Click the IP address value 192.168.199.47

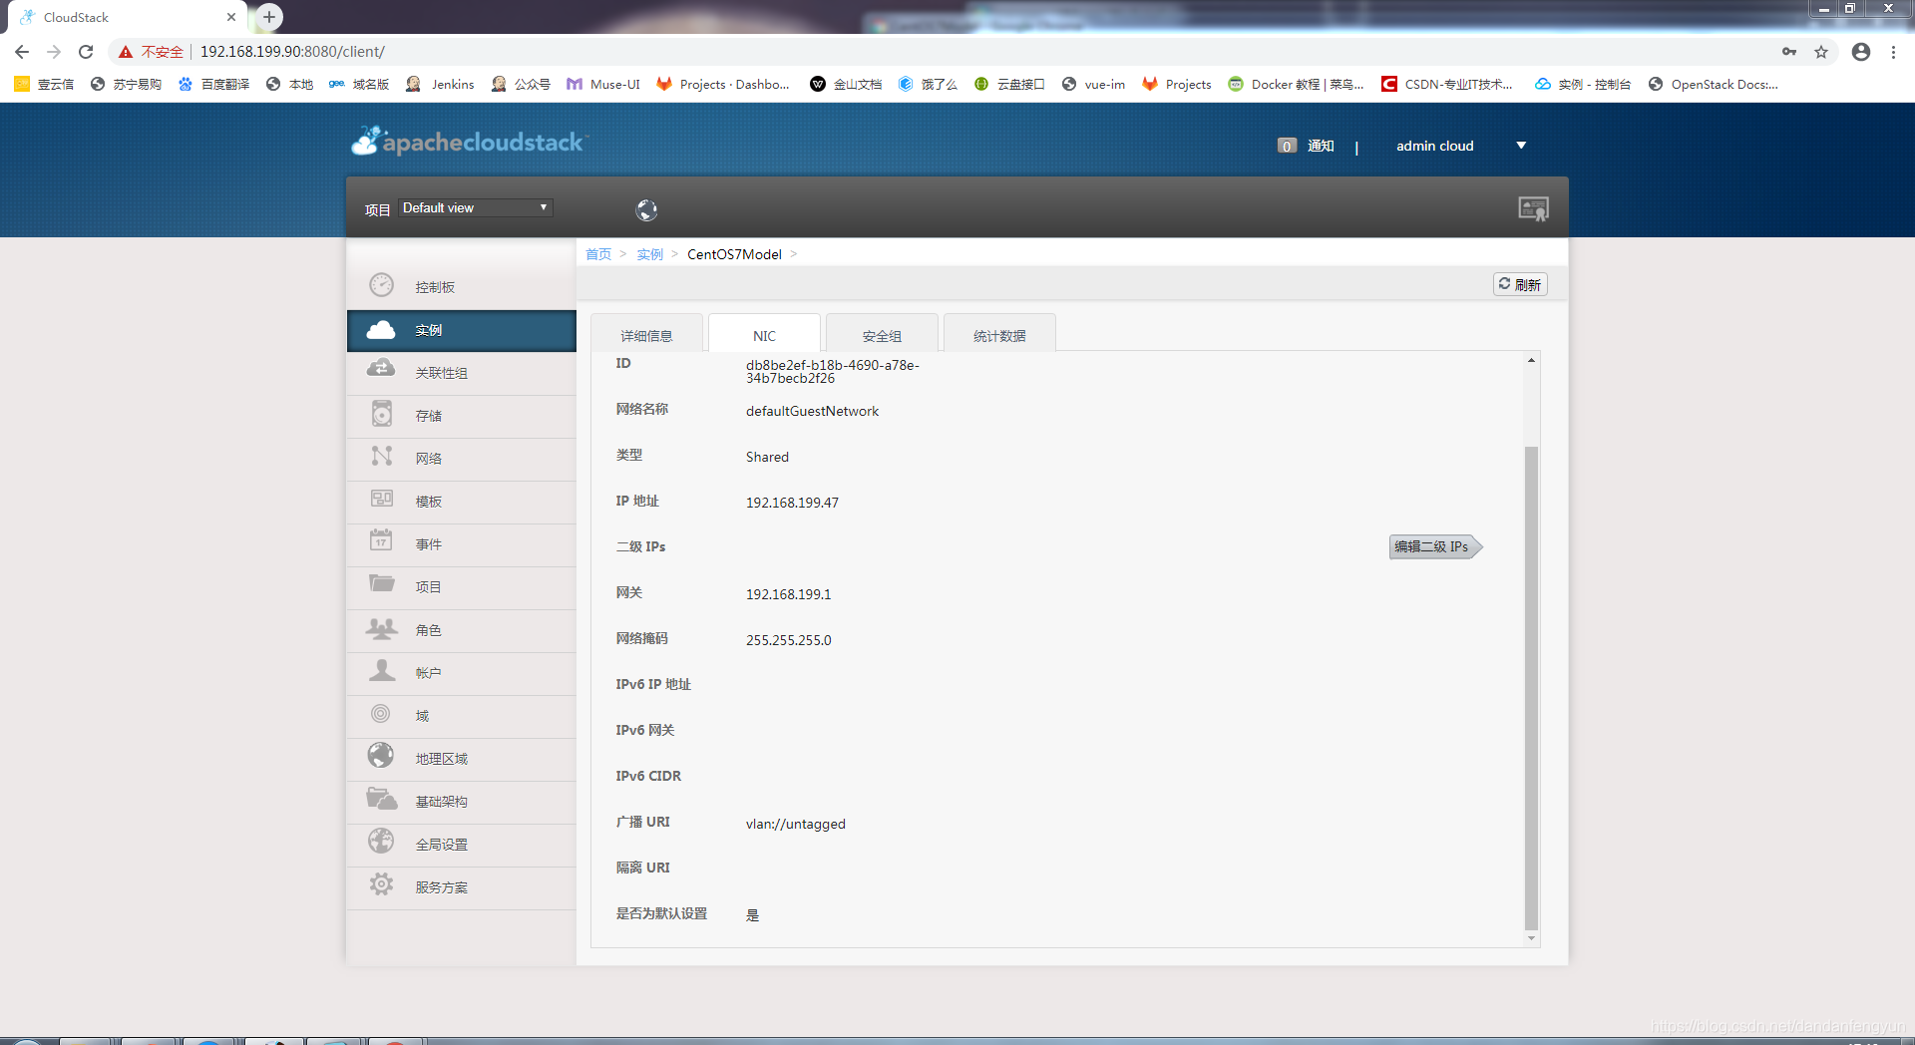(x=792, y=503)
